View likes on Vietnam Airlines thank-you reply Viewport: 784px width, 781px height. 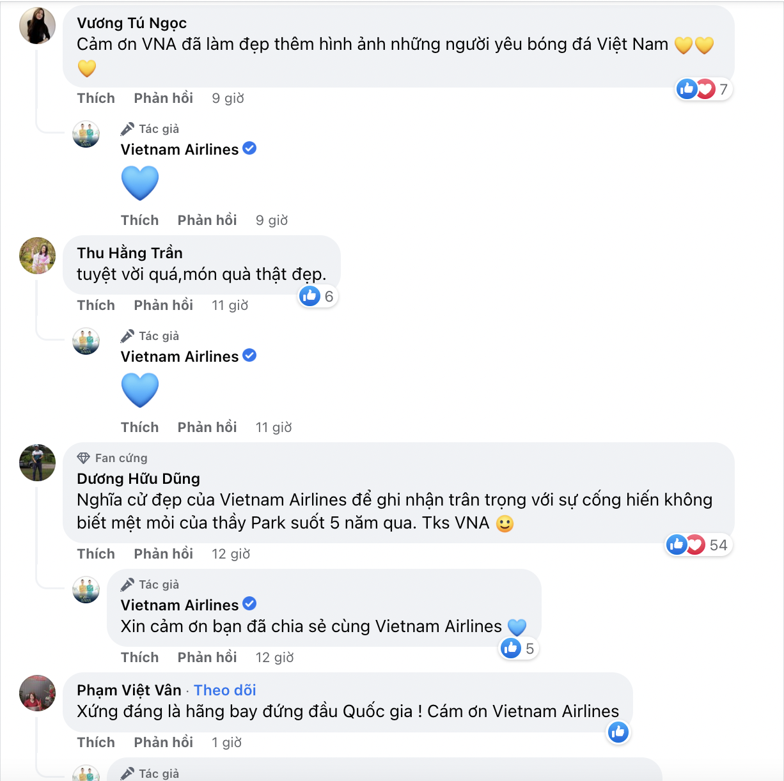[x=519, y=649]
